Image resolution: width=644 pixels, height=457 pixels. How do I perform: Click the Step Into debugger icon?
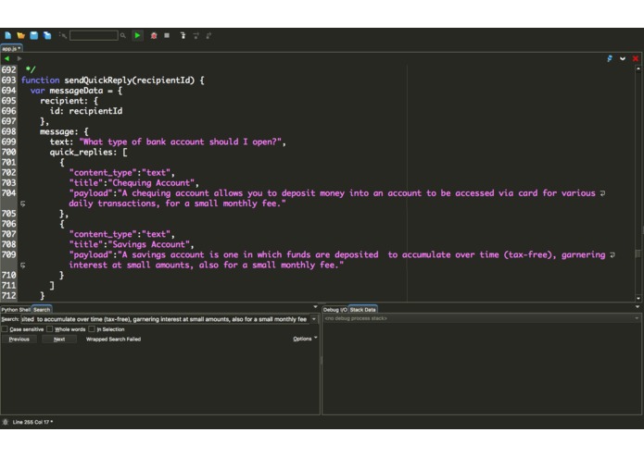click(183, 36)
